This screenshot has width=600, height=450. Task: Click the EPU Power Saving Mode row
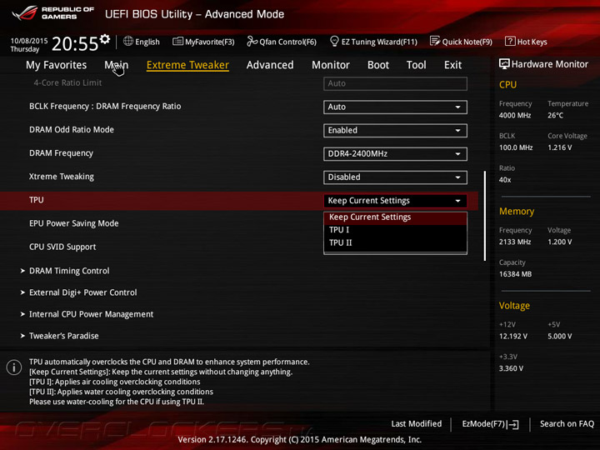tap(74, 223)
